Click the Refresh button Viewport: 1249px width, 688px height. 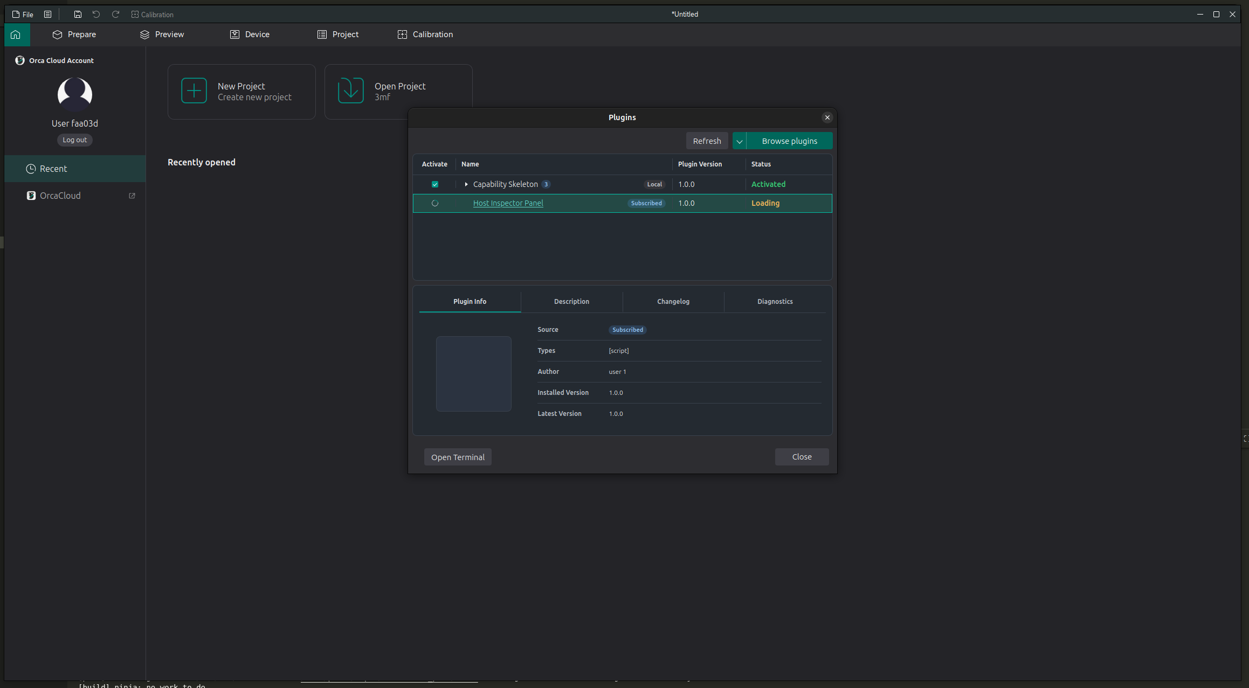[x=707, y=141]
